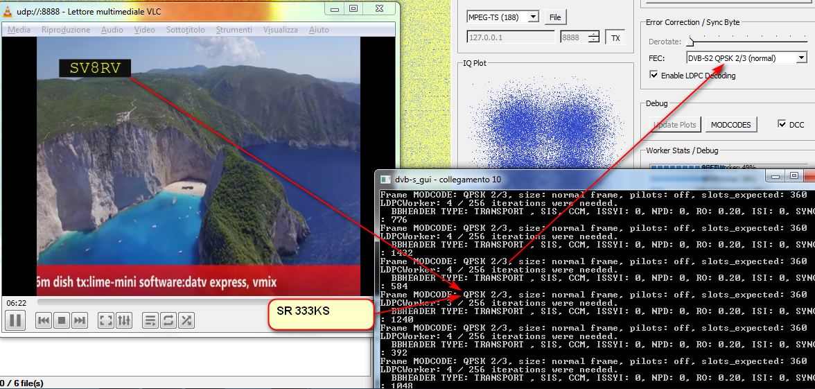Click the Update Plots button
815x389 pixels.
[x=675, y=125]
